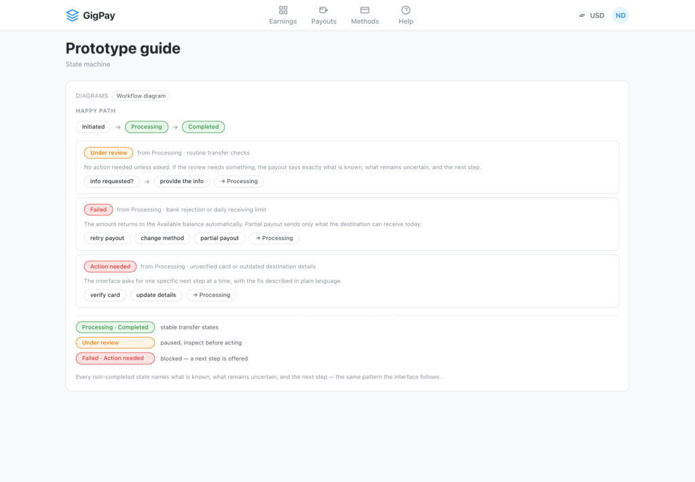The height and width of the screenshot is (482, 695).
Task: Click the 'State machine' subtitle
Action: coord(88,64)
